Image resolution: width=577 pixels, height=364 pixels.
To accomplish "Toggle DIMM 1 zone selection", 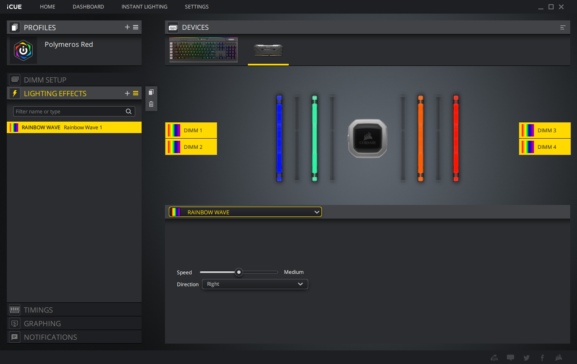I will (191, 131).
